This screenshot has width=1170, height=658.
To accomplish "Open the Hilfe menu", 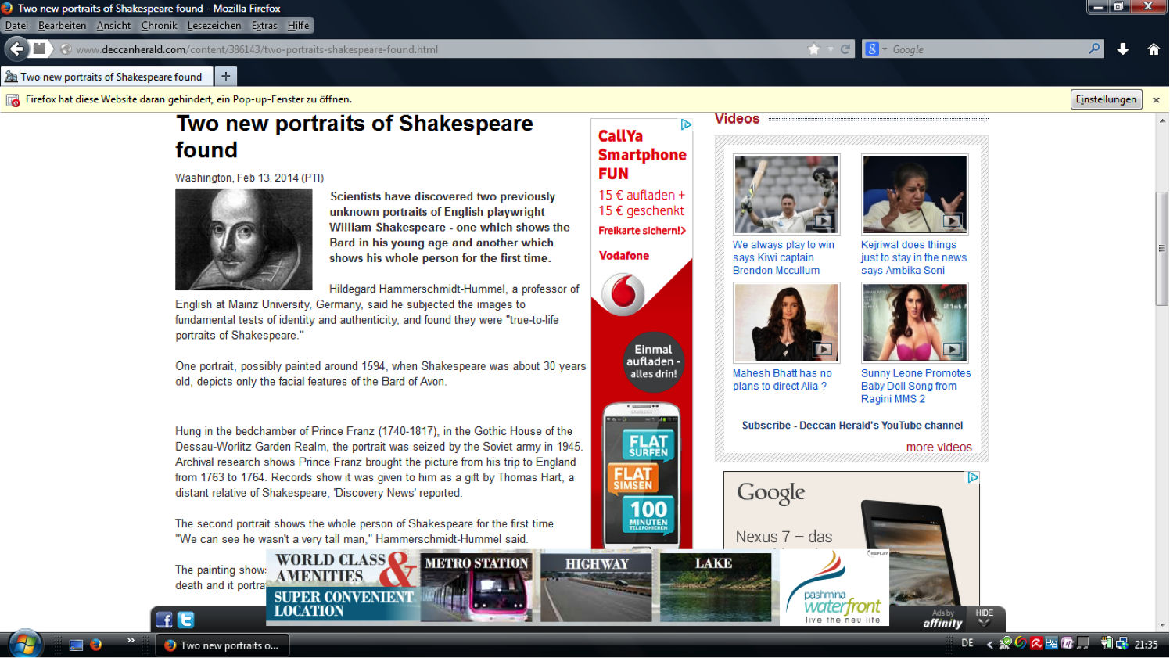I will (298, 25).
